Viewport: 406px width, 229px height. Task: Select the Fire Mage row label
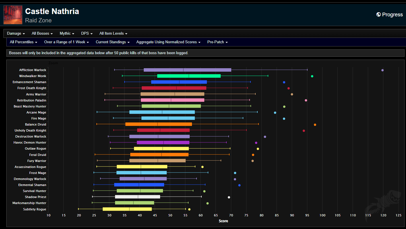pos(39,118)
